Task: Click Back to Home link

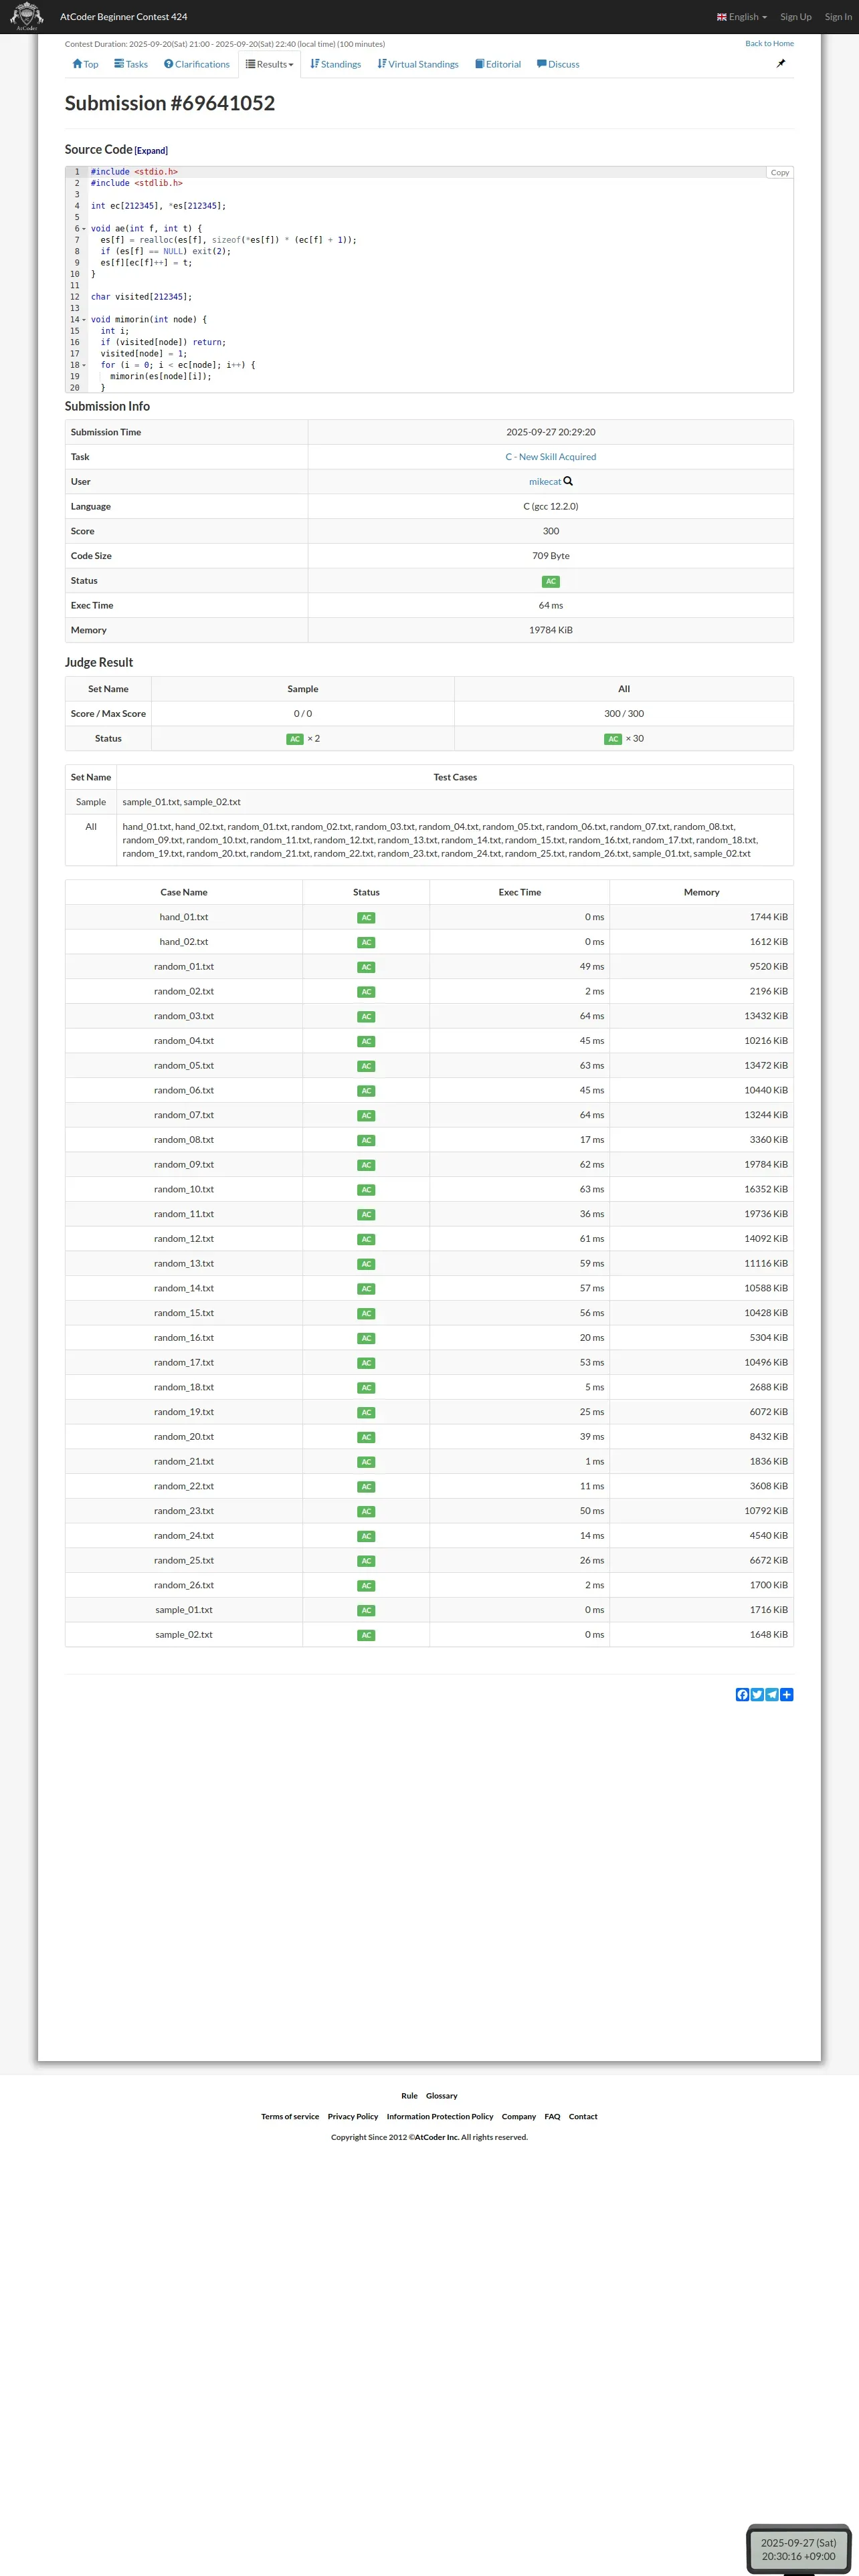Action: 769,43
